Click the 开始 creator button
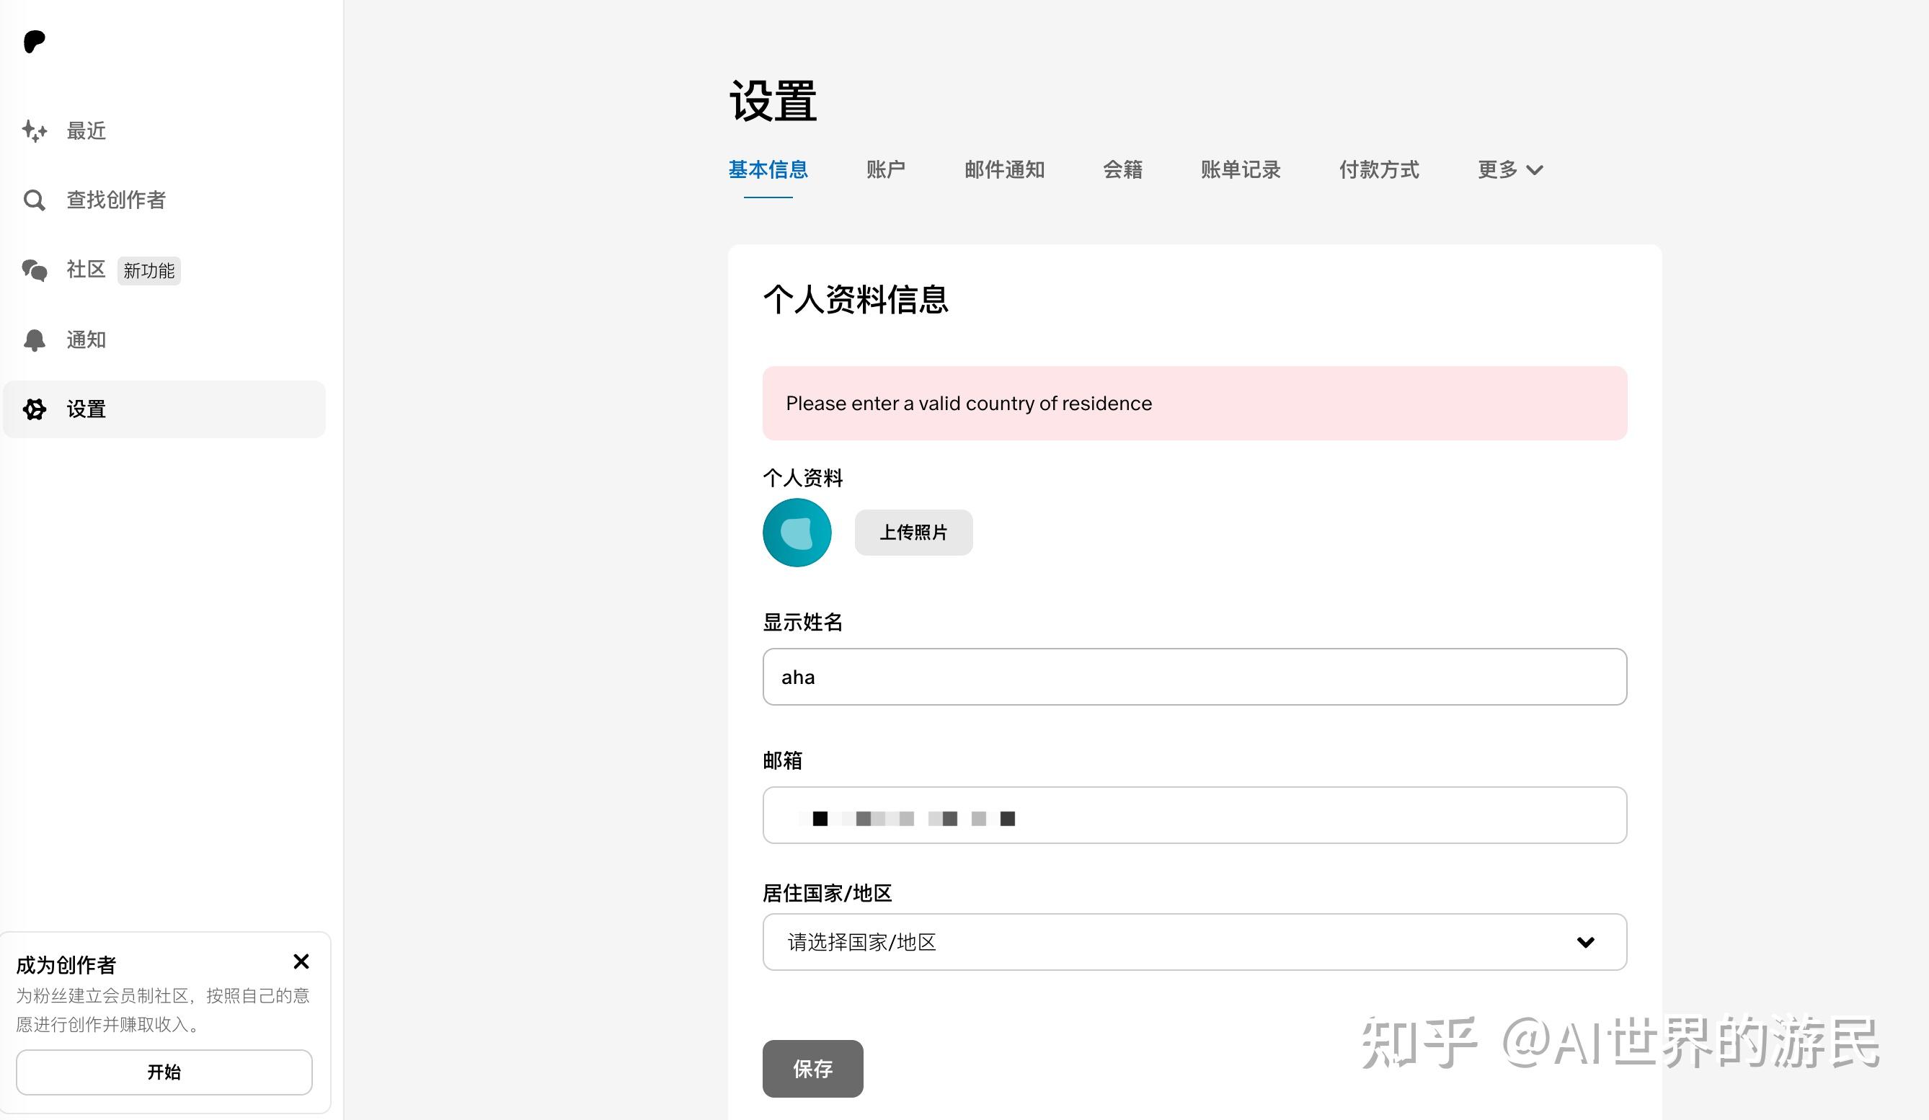The width and height of the screenshot is (1929, 1120). point(164,1072)
